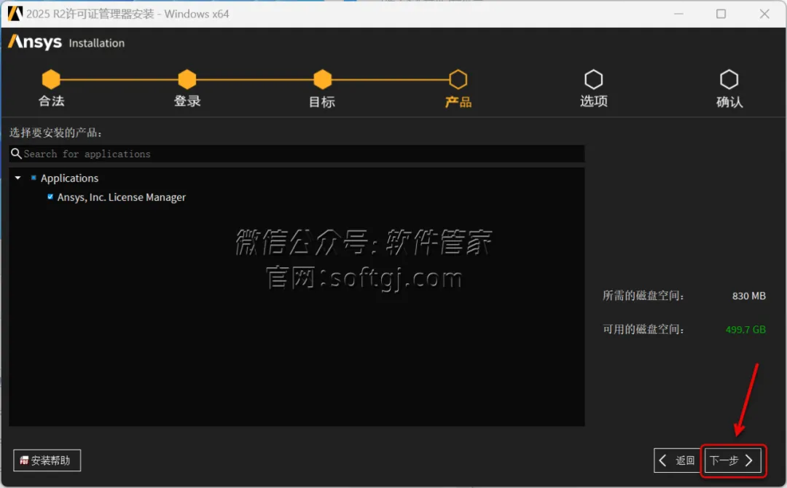This screenshot has width=787, height=488.
Task: Click the Installation header text
Action: [x=96, y=43]
